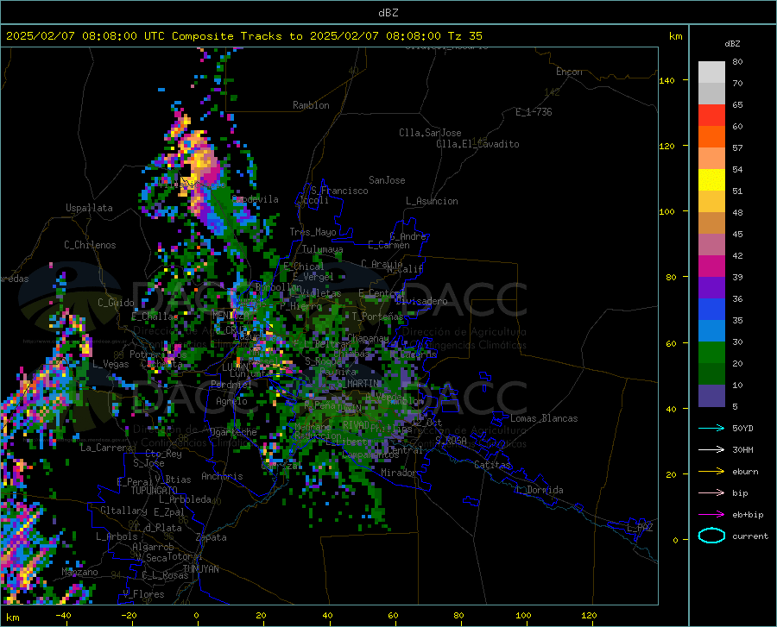Select the mauve 45 dBZ color swatch
777x627 pixels.
point(711,245)
